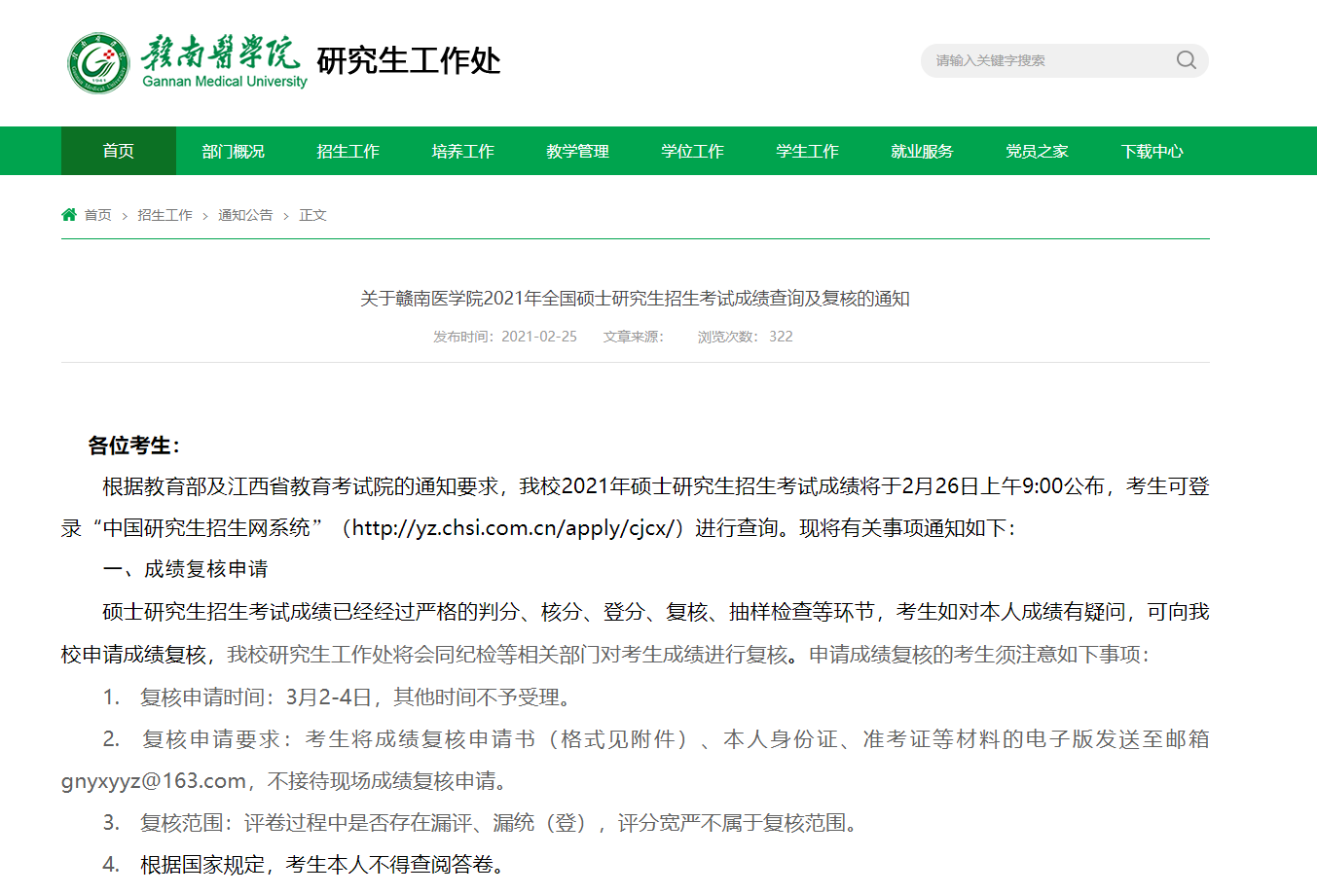Open the 部门概况 navigation menu item
This screenshot has height=894, width=1317.
click(233, 151)
